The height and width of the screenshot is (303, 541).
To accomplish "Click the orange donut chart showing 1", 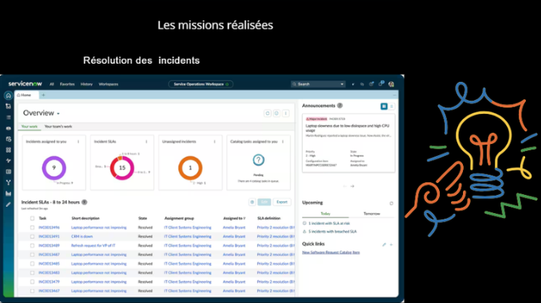I will coord(190,168).
